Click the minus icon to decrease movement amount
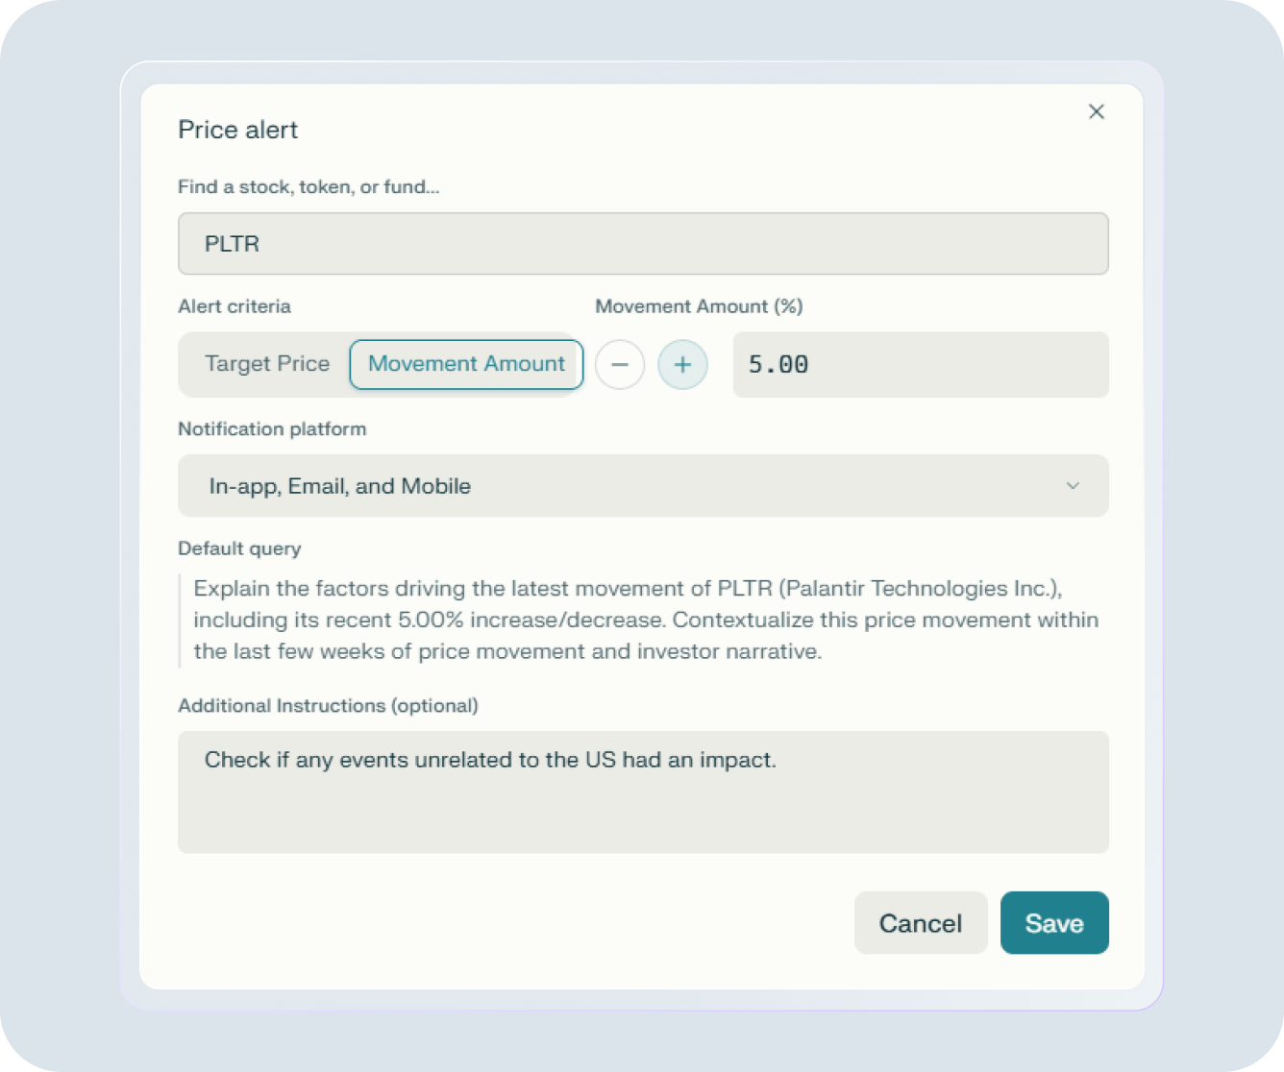The image size is (1284, 1072). coord(620,365)
